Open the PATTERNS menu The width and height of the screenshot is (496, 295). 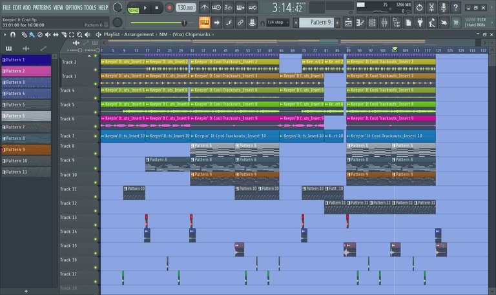(x=42, y=7)
